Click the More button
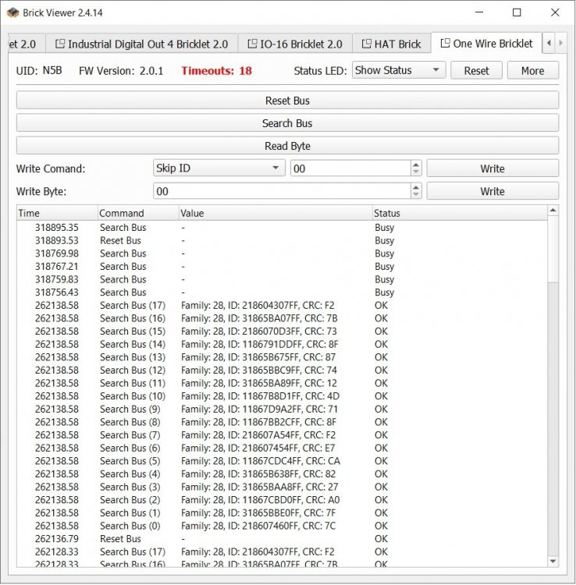 point(532,70)
